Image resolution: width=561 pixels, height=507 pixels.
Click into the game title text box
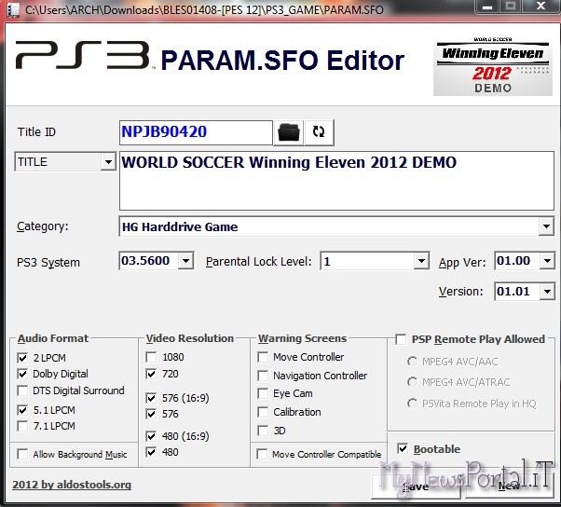[x=336, y=181]
